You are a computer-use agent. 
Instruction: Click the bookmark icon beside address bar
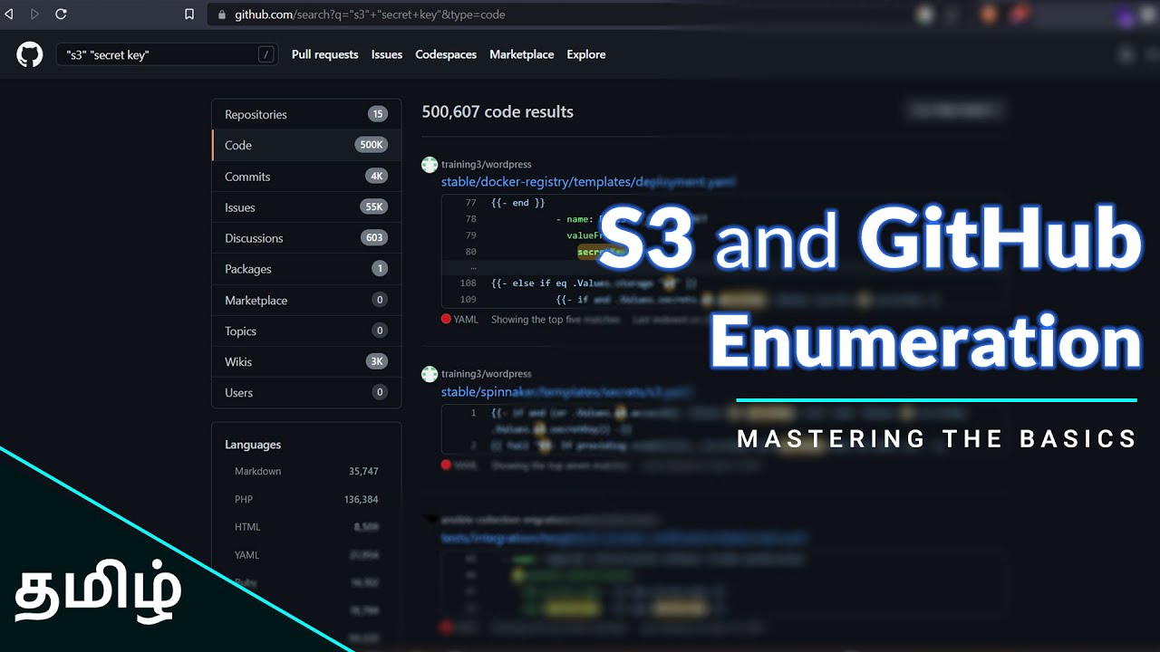tap(189, 14)
